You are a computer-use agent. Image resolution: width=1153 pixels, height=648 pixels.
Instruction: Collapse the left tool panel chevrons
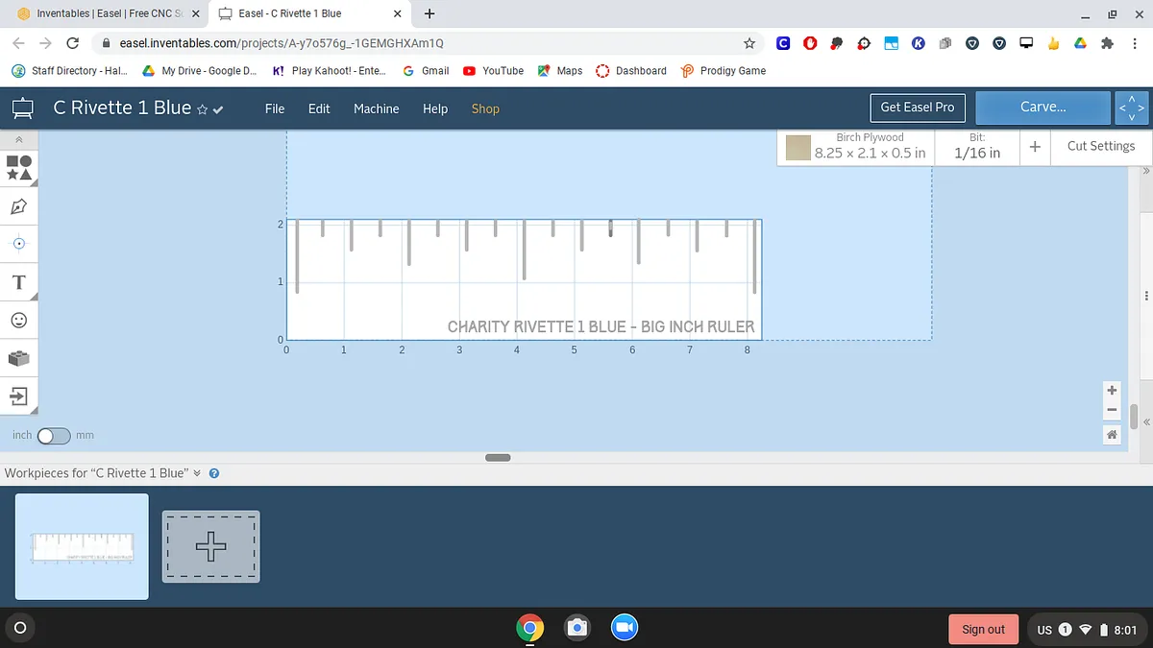pyautogui.click(x=19, y=139)
